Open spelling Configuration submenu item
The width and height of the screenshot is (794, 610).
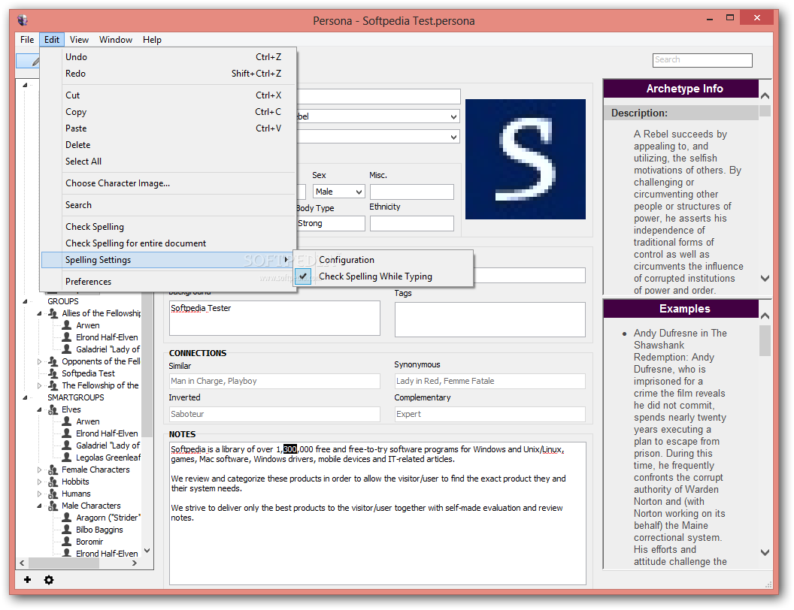[383, 260]
